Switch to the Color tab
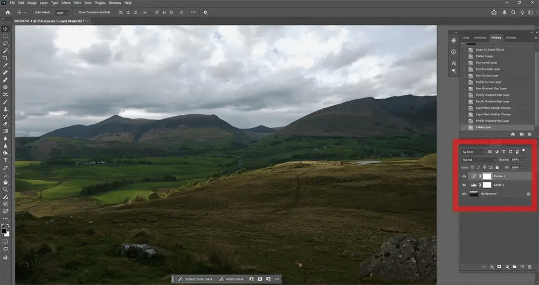The width and height of the screenshot is (539, 285). coord(466,38)
